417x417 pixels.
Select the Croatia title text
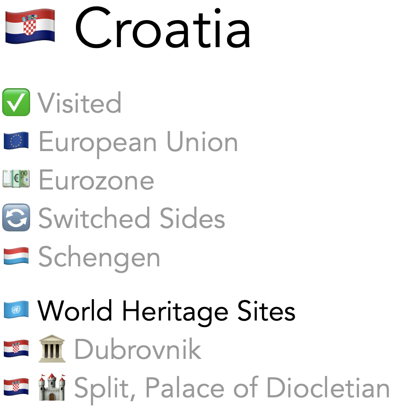[x=162, y=28]
